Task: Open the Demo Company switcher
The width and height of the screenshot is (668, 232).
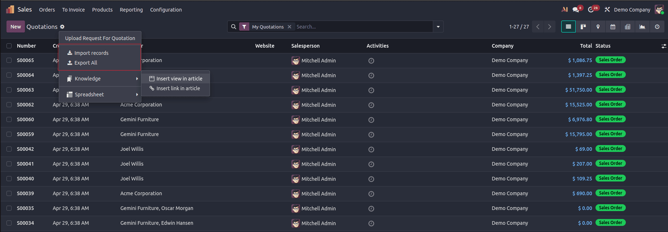Action: pyautogui.click(x=632, y=10)
